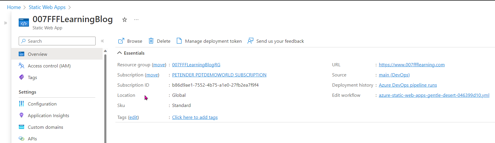Open the 007FFFLearningBlogRG resource group link

coord(196,65)
